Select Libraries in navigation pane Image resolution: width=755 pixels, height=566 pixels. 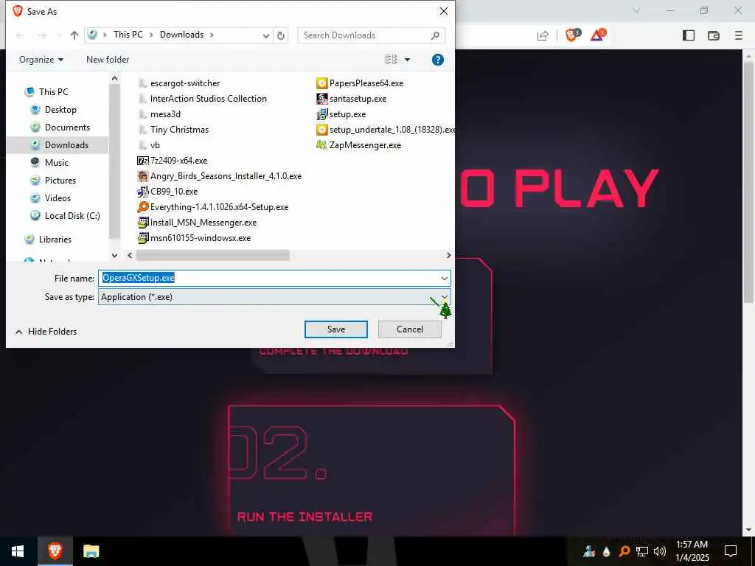48,240
